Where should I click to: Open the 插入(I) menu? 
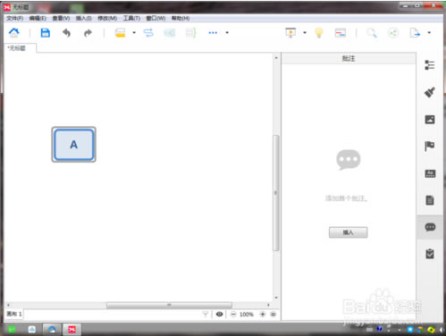pyautogui.click(x=84, y=19)
